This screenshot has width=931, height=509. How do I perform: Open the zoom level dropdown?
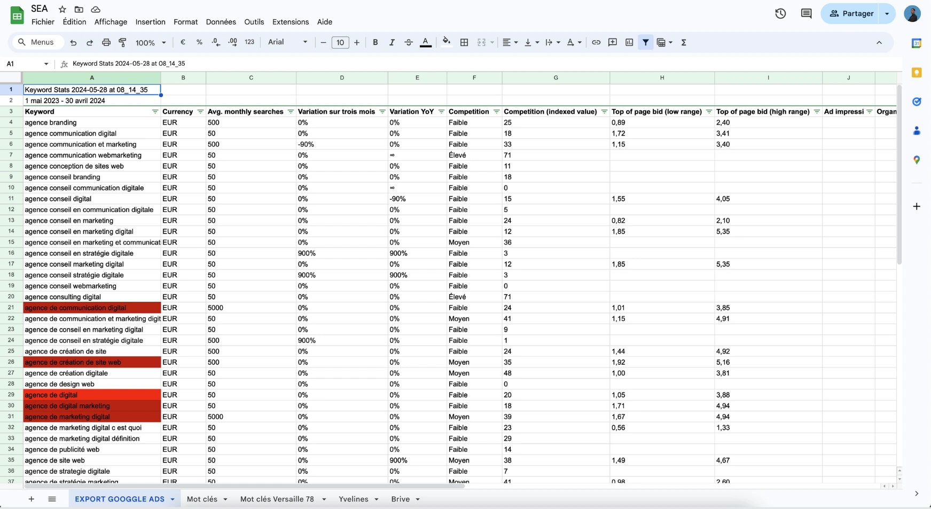coord(151,43)
